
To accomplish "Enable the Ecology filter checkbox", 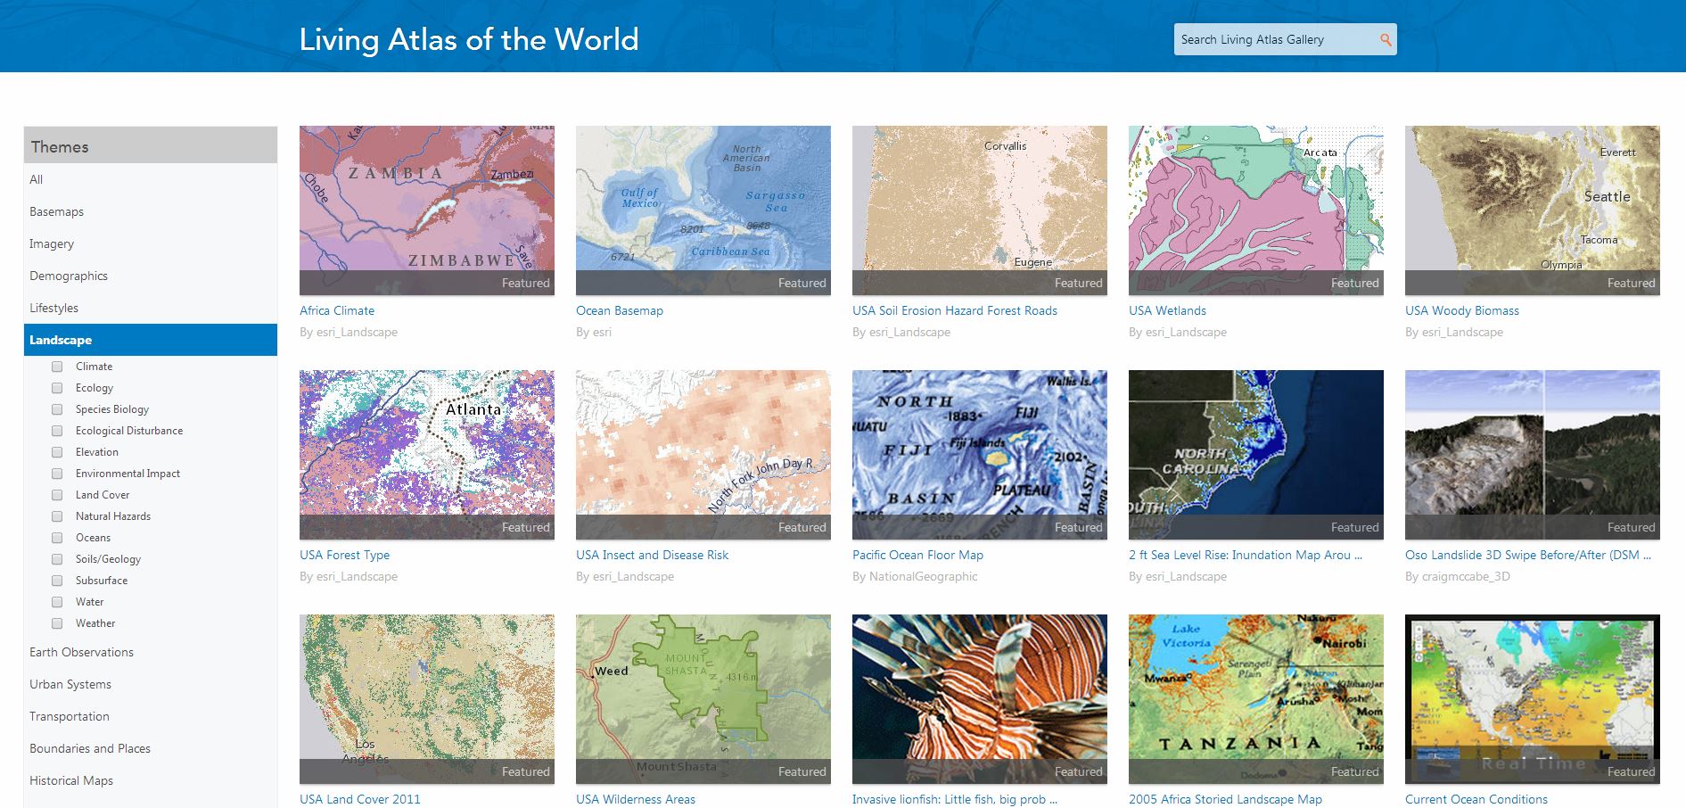I will coord(57,388).
